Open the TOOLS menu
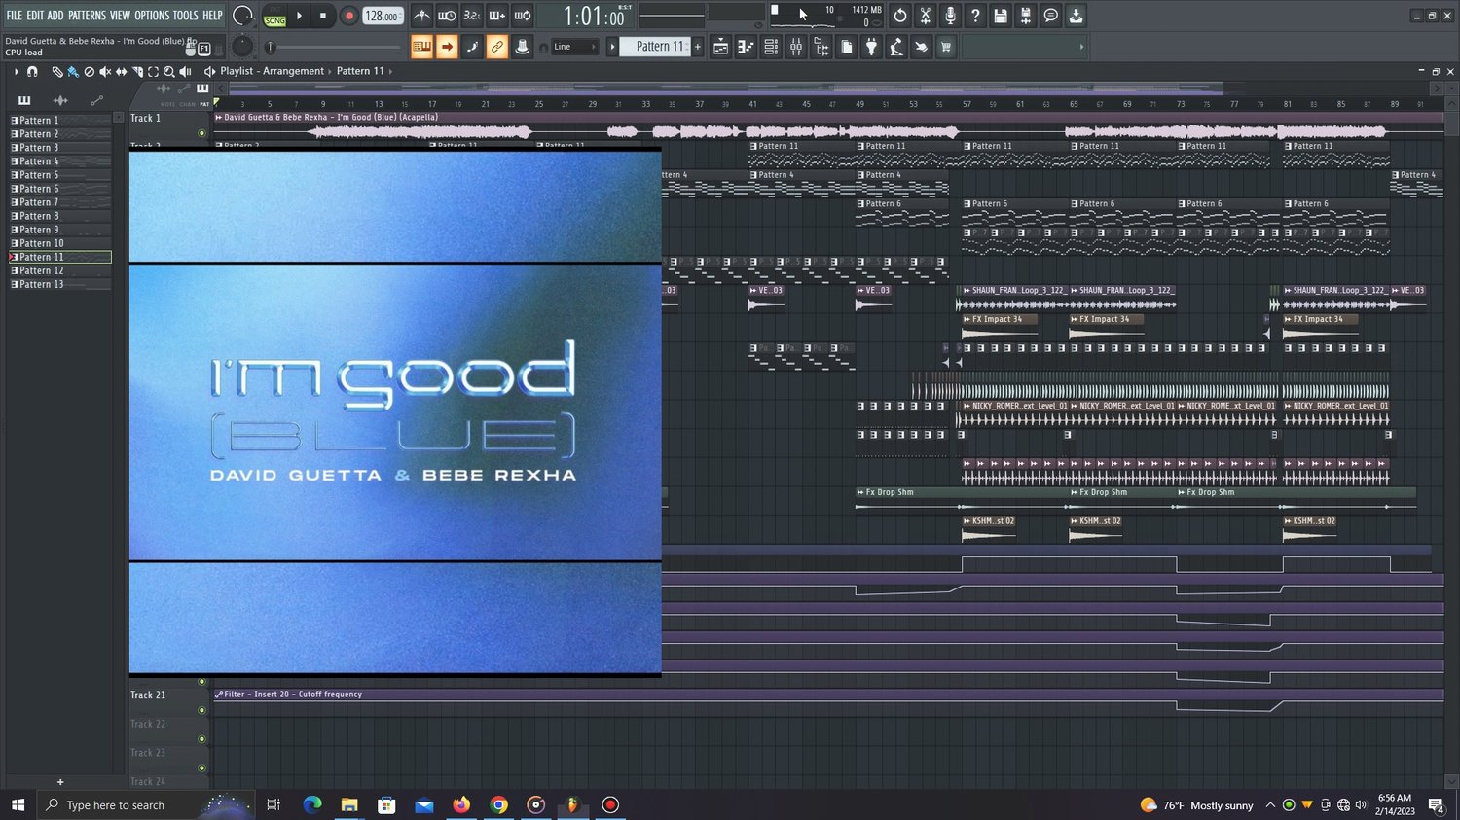This screenshot has height=820, width=1460. [x=186, y=16]
